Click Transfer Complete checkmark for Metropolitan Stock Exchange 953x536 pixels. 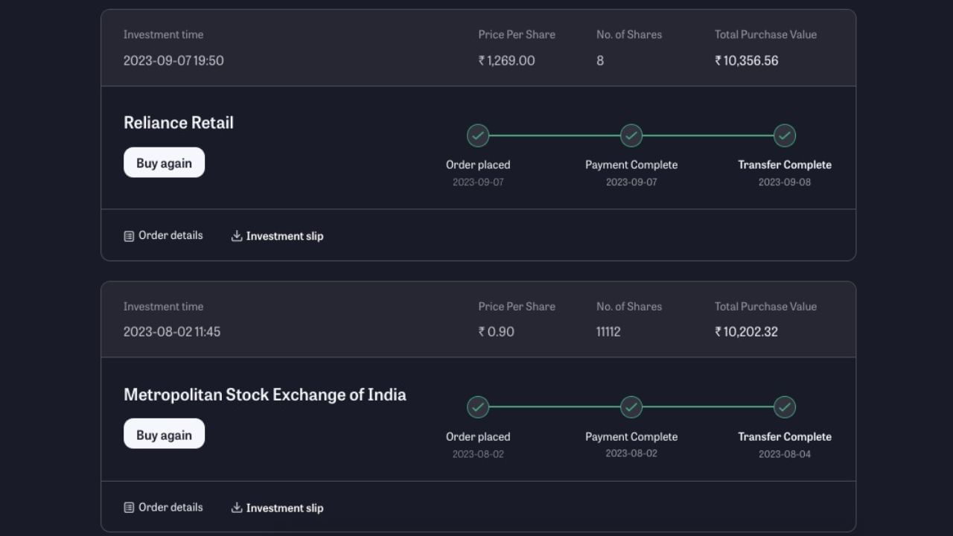(785, 407)
